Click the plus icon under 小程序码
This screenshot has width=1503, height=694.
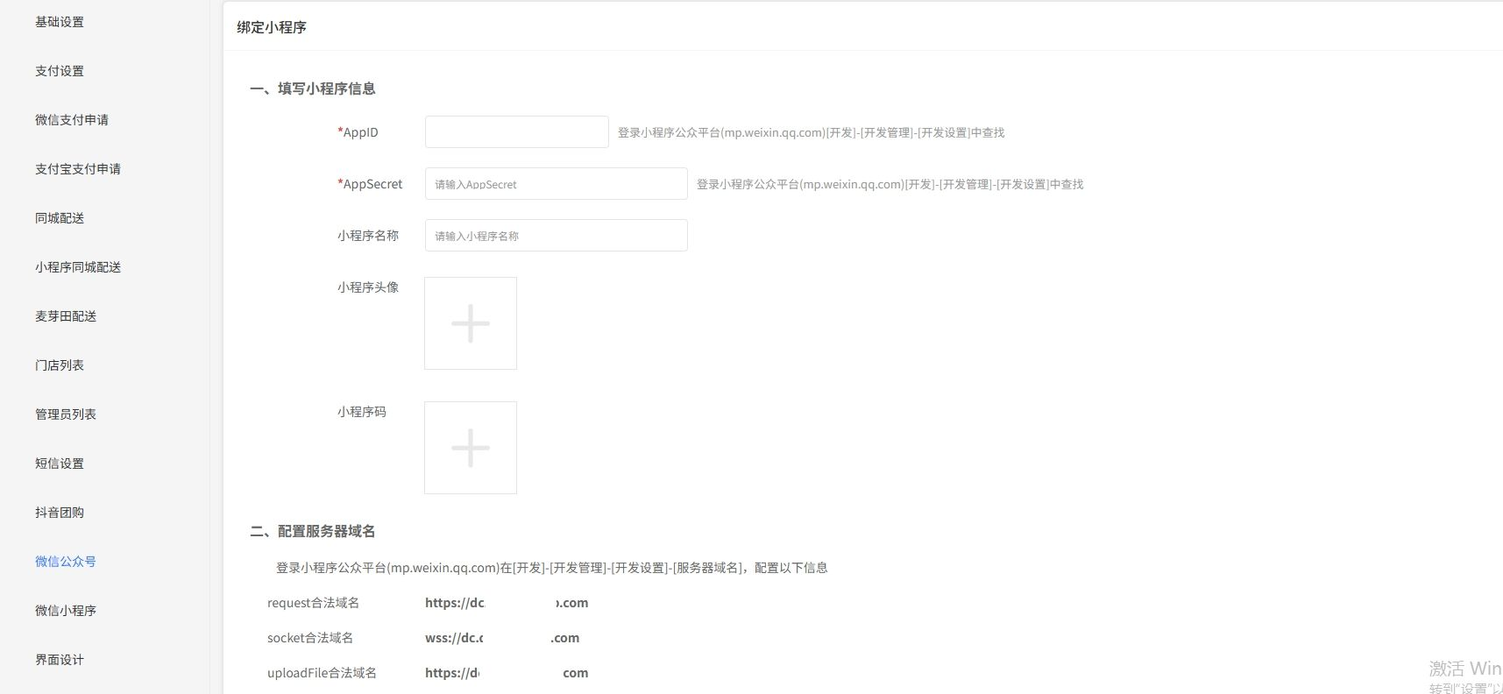click(x=471, y=448)
